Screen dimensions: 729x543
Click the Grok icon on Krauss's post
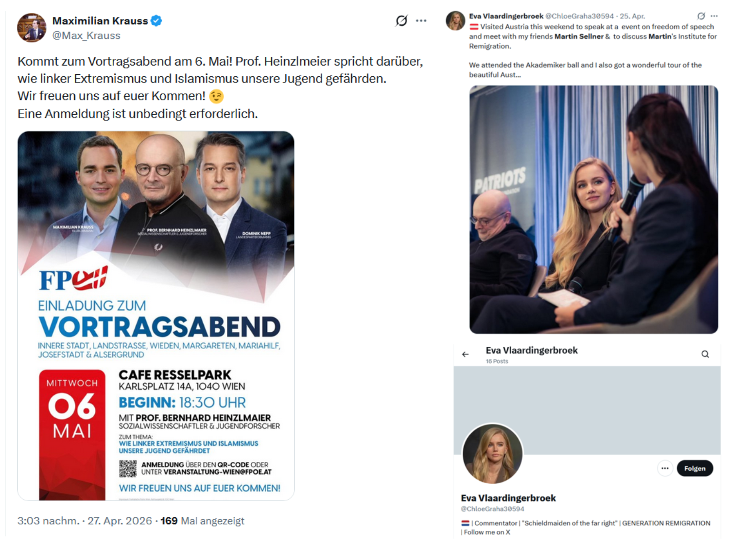[x=401, y=20]
